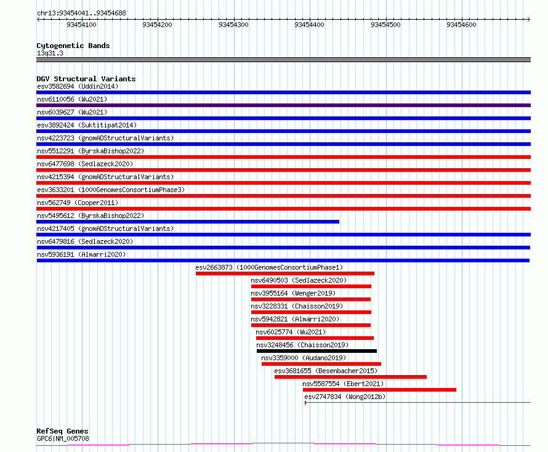Open the nsv6039627 (Wu2021) variant label
548x452 pixels.
tap(72, 112)
